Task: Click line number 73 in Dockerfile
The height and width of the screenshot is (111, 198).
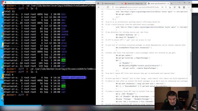Action: point(102,84)
